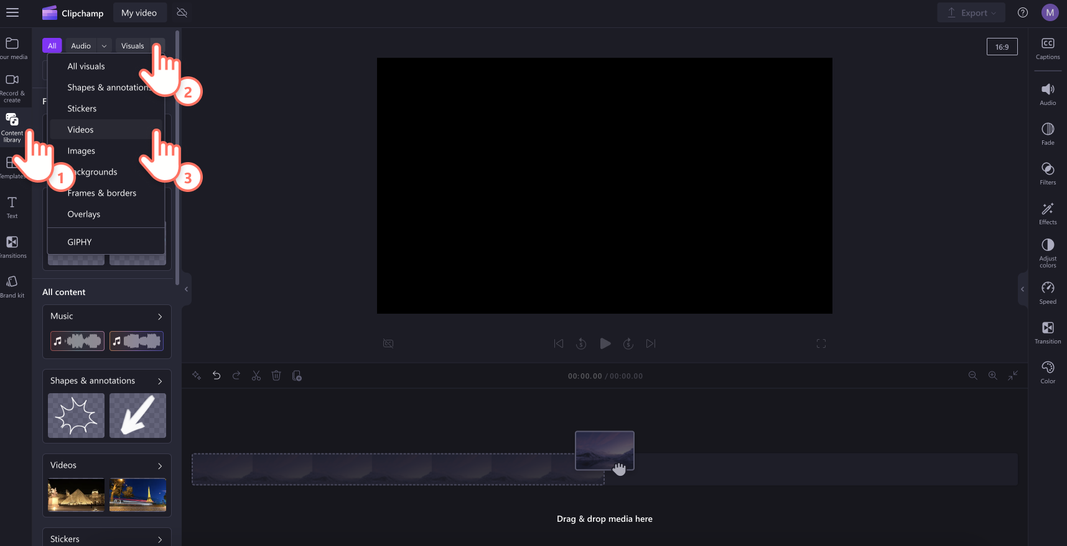Select the Louvre pyramid video thumbnail
1067x546 pixels.
click(x=77, y=494)
